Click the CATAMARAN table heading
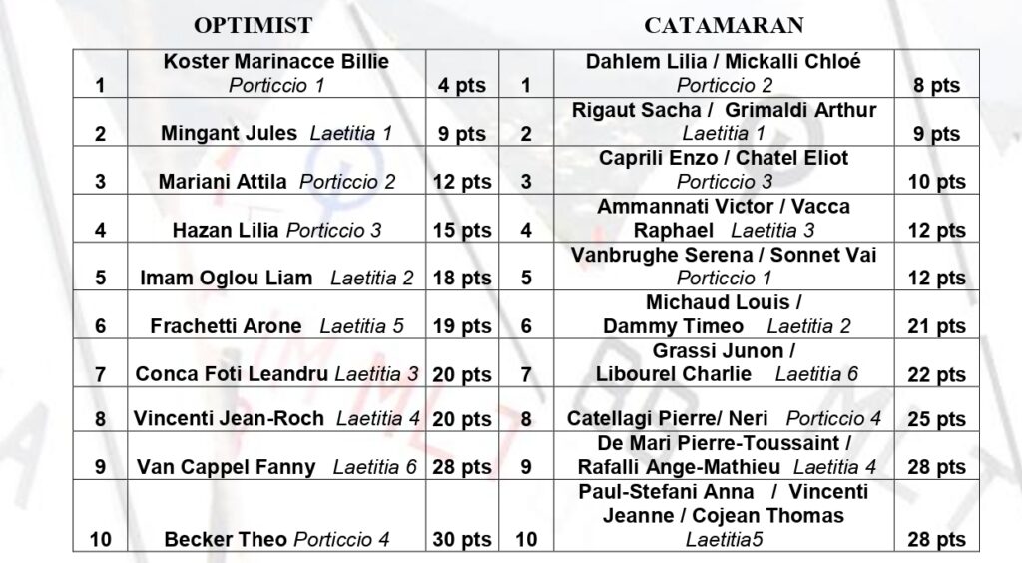1022x563 pixels. 724,25
